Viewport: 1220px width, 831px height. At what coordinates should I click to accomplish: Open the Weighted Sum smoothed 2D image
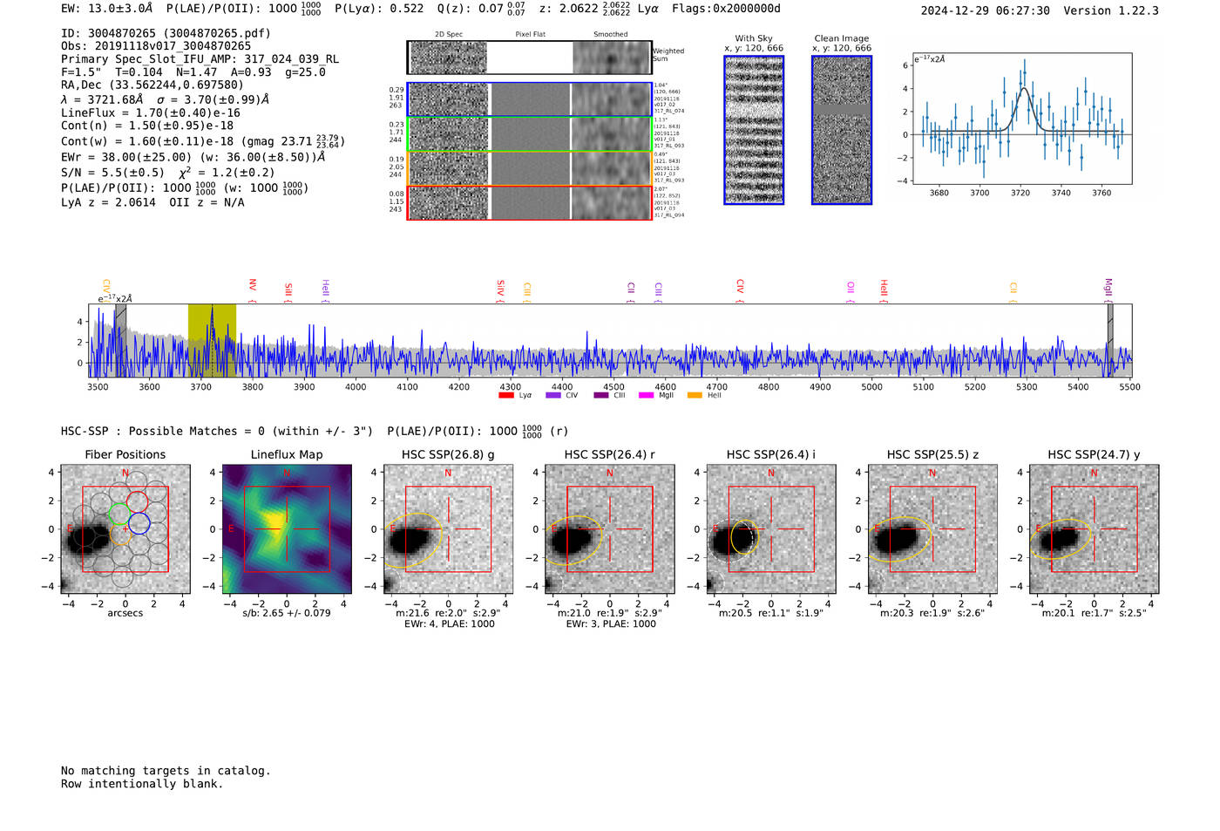(611, 58)
